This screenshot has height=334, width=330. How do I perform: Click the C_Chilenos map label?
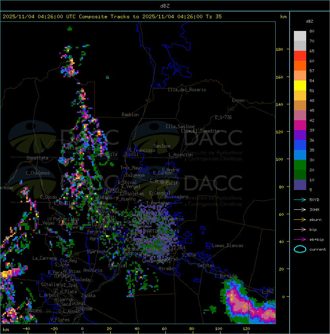(x=38, y=173)
